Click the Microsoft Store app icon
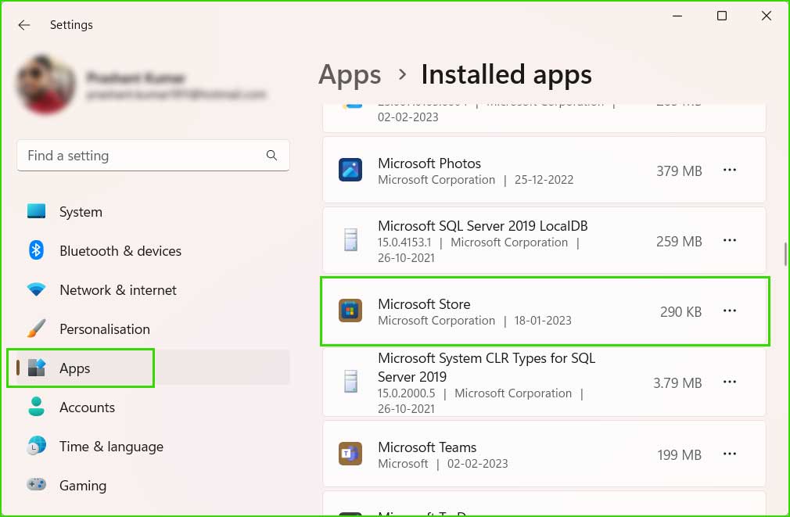This screenshot has width=790, height=517. (x=350, y=311)
